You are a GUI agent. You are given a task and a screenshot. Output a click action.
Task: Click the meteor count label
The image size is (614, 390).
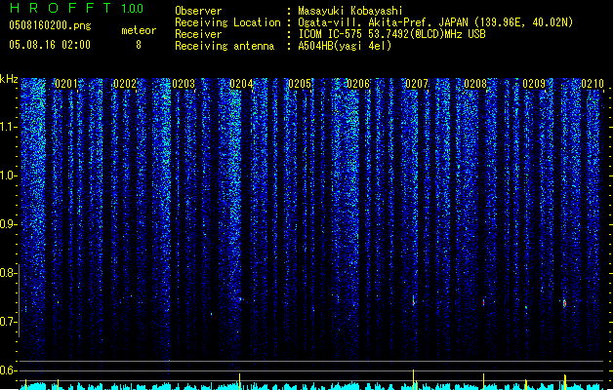139,30
